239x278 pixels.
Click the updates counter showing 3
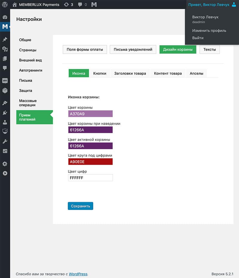(69, 4)
